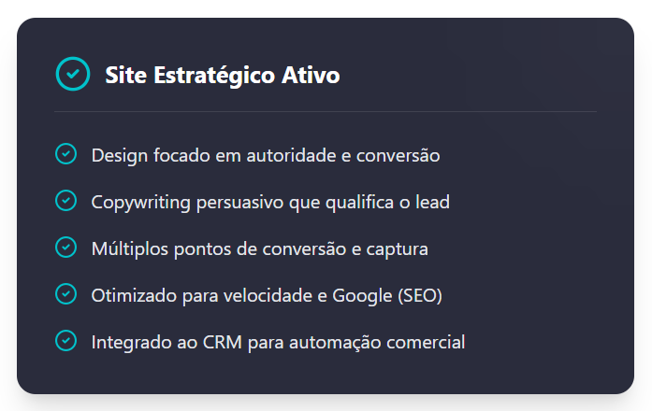Select the word lead ending the second item
The image size is (652, 411).
(x=432, y=202)
